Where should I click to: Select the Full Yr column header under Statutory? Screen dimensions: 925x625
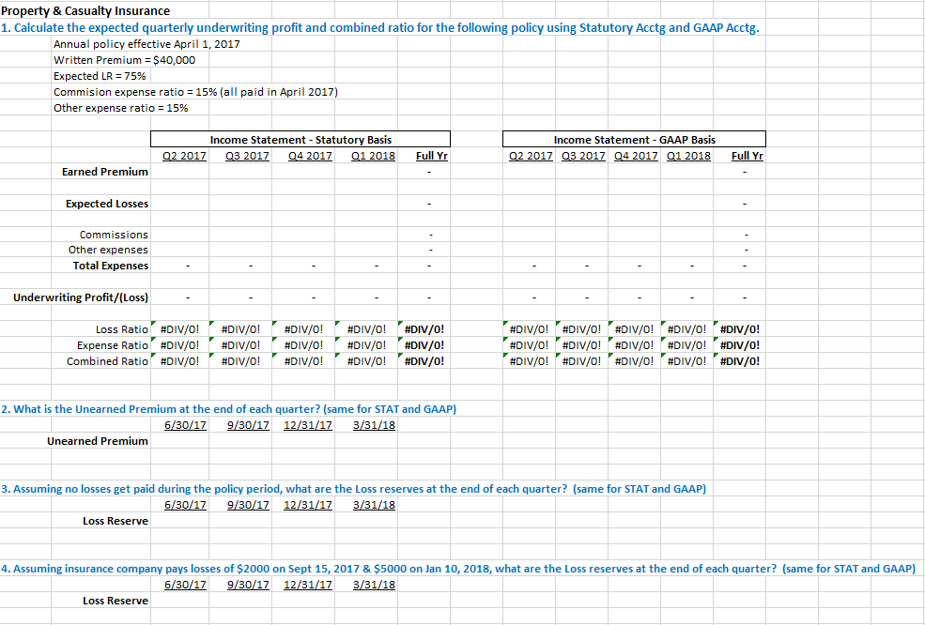coord(430,155)
